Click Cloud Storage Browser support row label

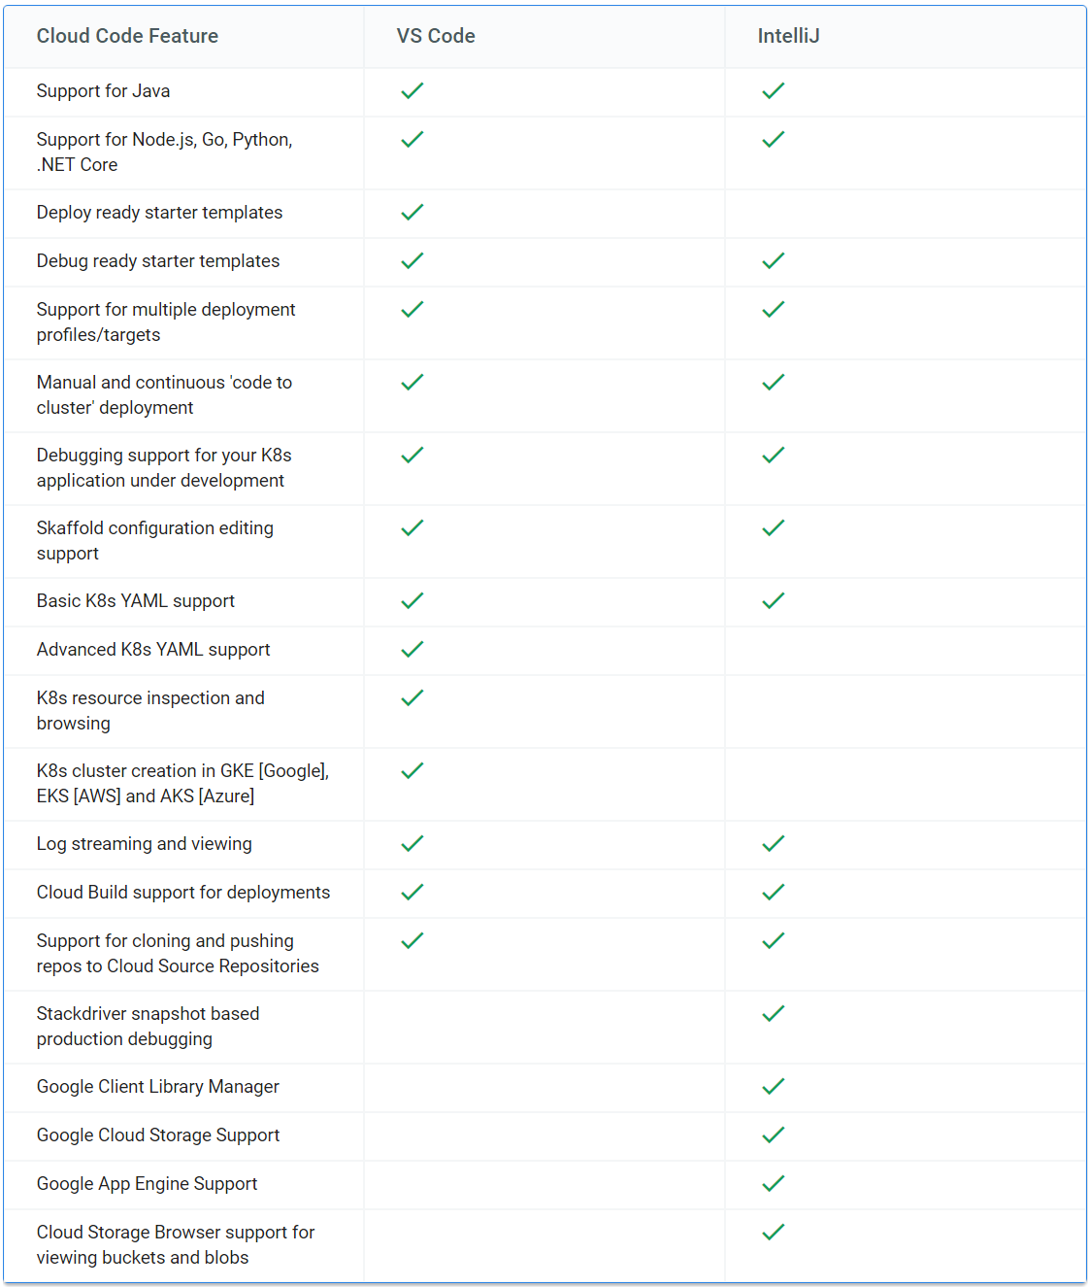click(x=176, y=1245)
